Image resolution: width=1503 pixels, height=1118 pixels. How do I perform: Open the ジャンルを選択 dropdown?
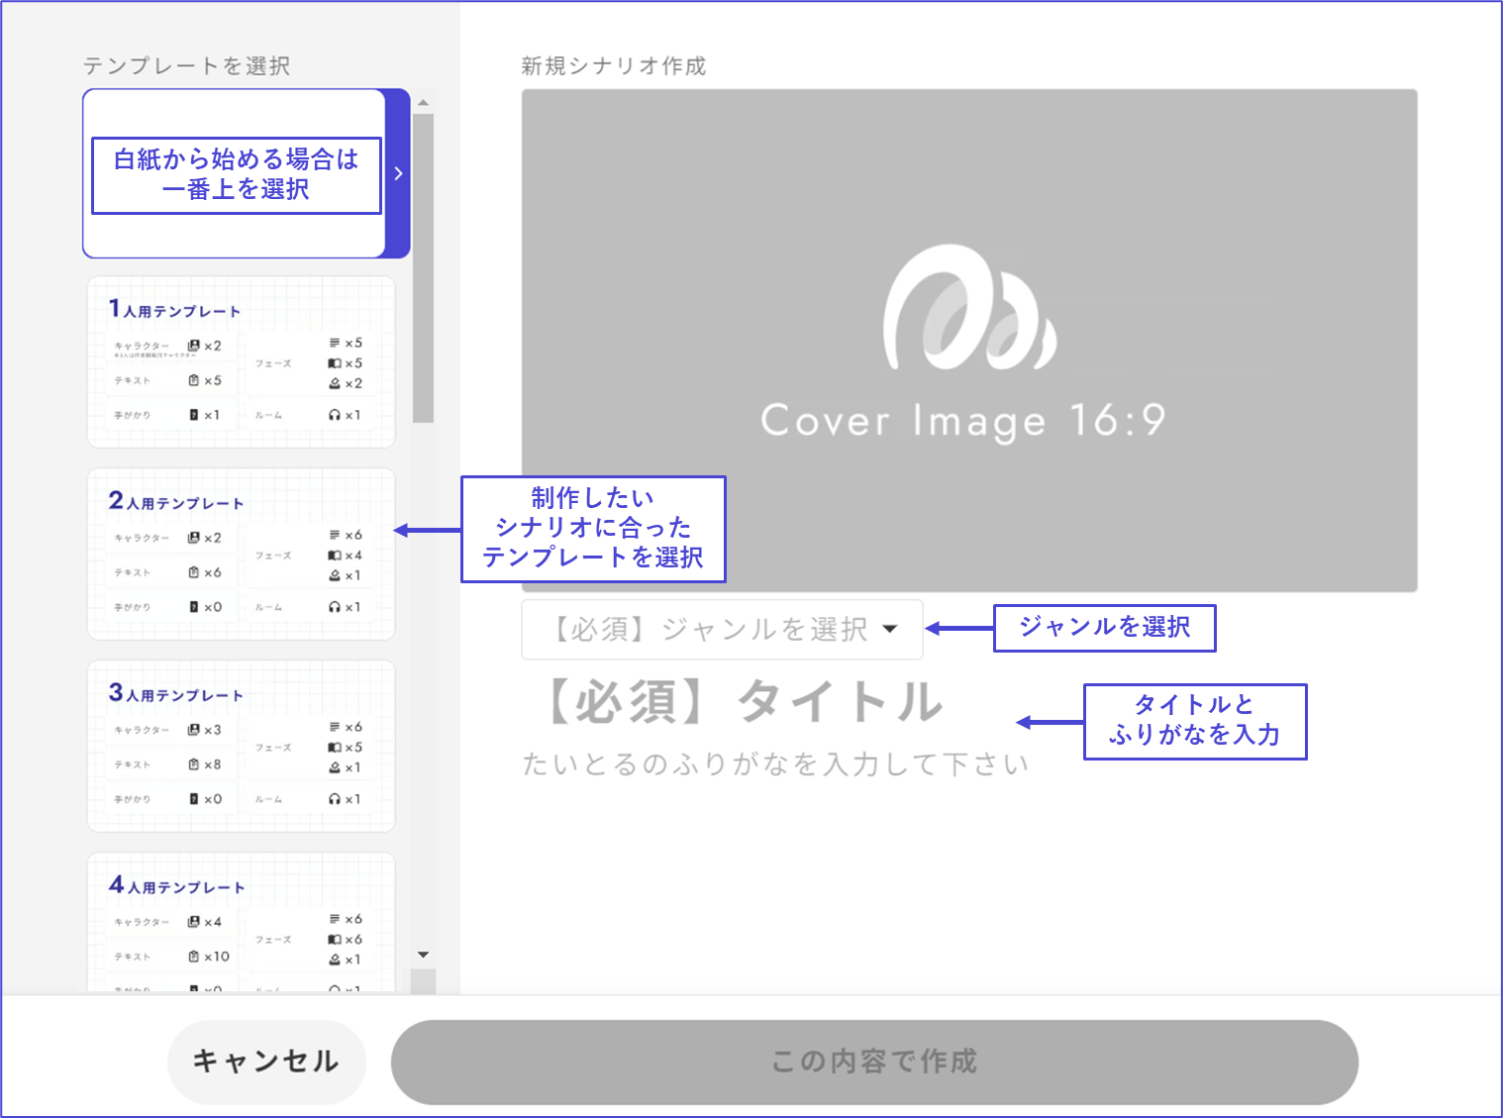pyautogui.click(x=721, y=630)
